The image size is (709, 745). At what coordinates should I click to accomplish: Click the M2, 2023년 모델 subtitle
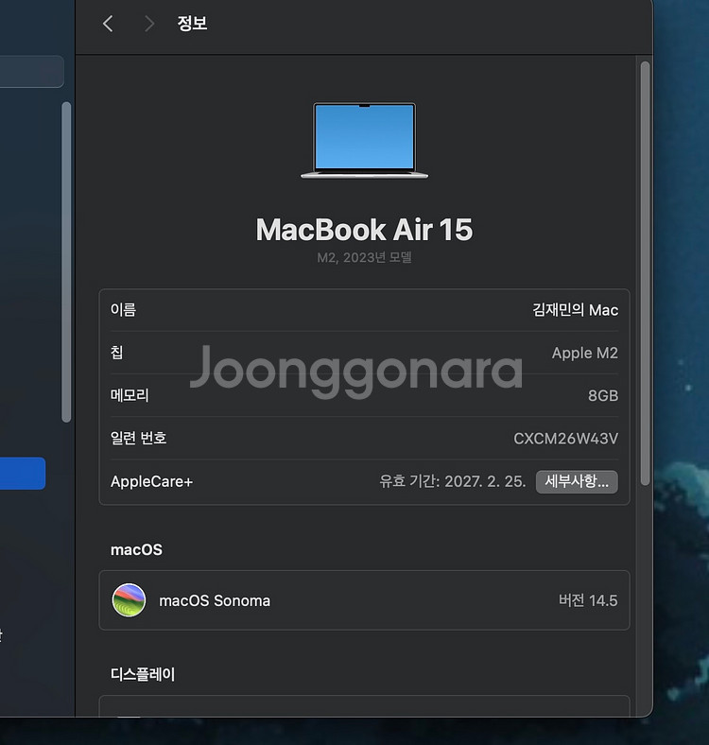(x=365, y=257)
